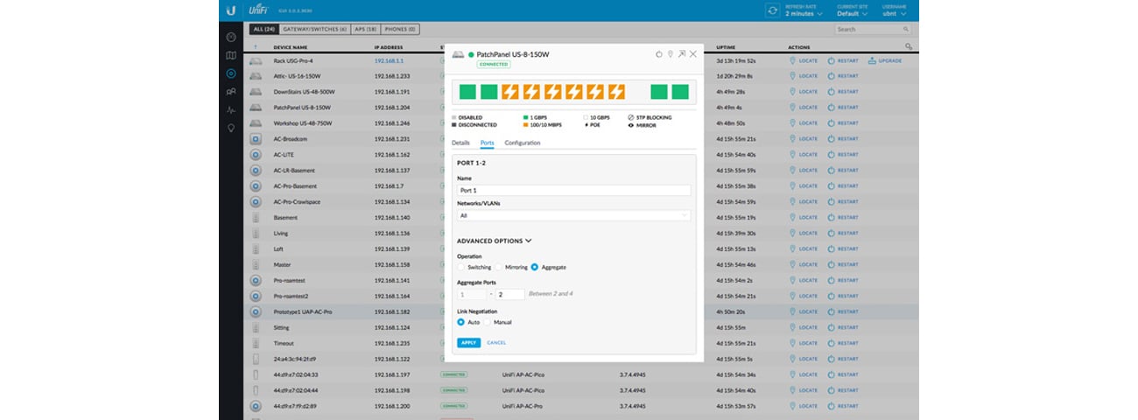Viewport: 1138px width, 420px height.
Task: Click the Upgrade icon for Rack USG-Pro-4
Action: pyautogui.click(x=871, y=60)
